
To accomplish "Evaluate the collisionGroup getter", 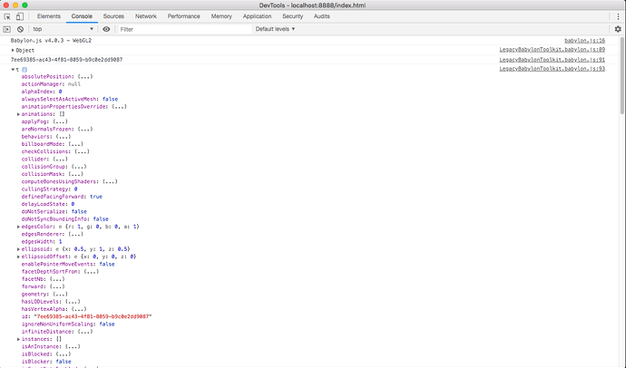I will tap(79, 167).
